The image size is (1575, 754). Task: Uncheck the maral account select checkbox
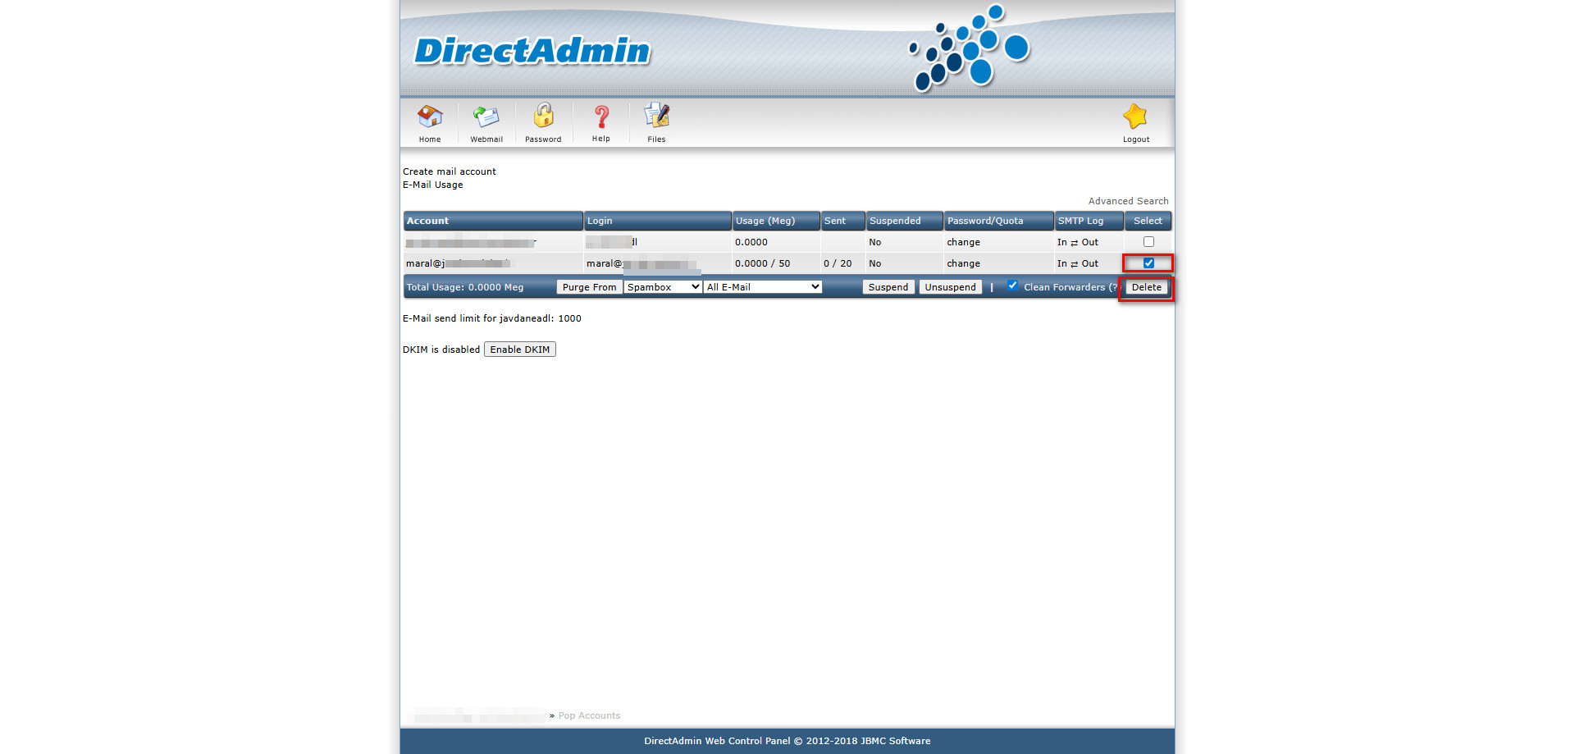[x=1148, y=263]
